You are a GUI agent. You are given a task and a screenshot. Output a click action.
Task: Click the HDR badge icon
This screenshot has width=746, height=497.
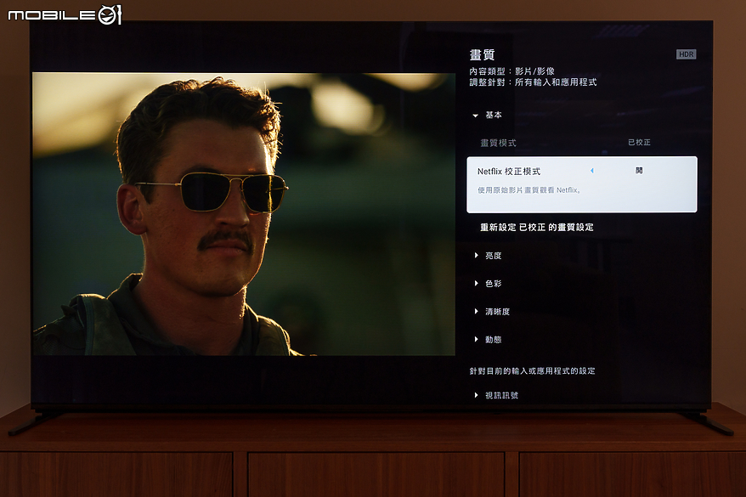tap(686, 54)
